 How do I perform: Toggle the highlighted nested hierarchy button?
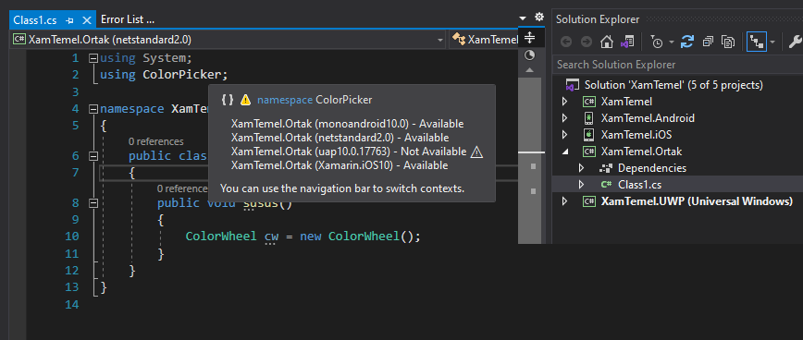757,42
